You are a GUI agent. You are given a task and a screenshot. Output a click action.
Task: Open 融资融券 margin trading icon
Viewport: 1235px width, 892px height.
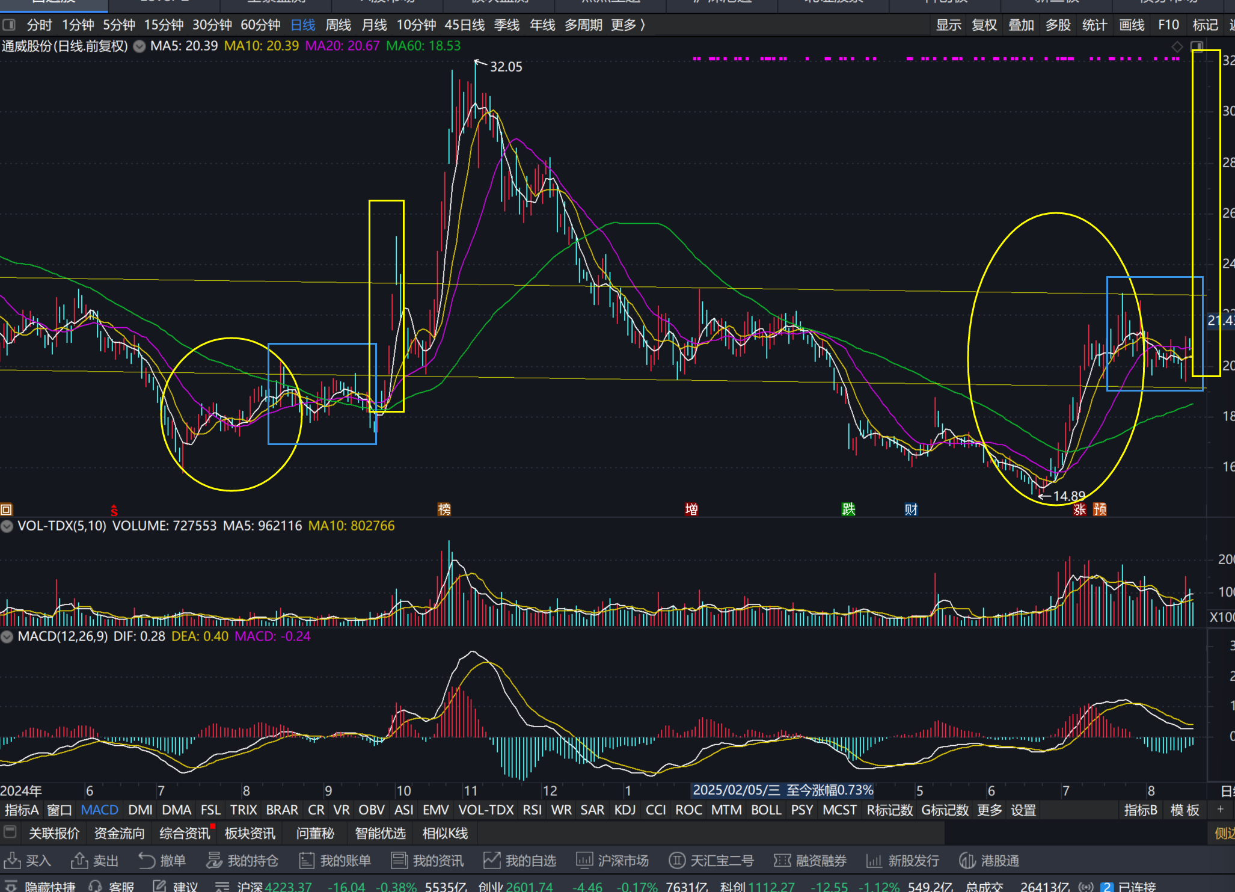coord(782,860)
